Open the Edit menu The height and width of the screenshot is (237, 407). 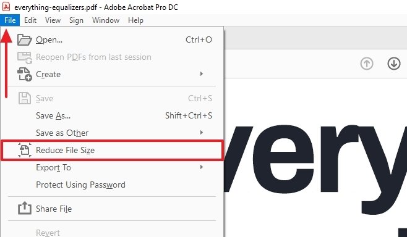pyautogui.click(x=30, y=20)
